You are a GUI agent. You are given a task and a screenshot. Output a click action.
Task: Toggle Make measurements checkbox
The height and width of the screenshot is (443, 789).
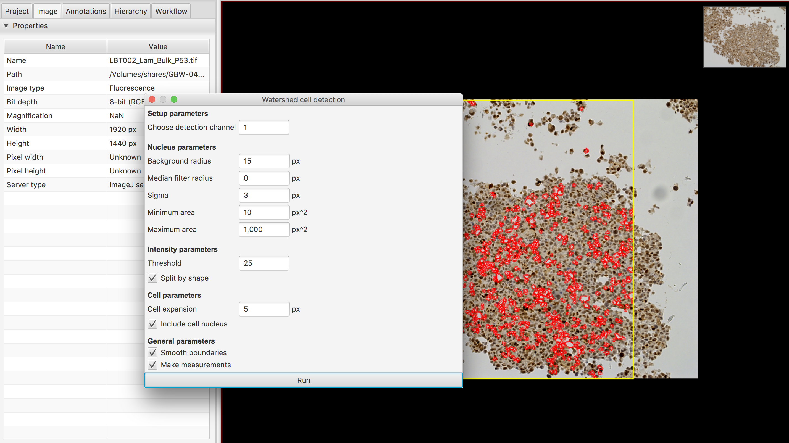point(152,365)
